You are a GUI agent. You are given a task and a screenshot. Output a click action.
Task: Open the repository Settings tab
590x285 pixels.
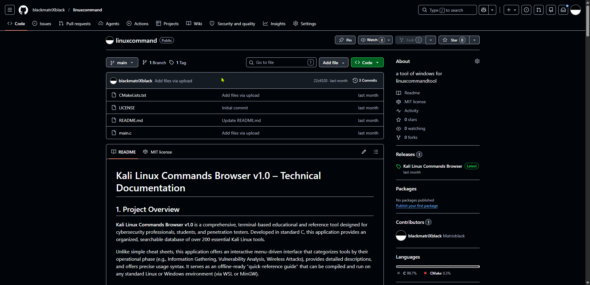point(305,24)
